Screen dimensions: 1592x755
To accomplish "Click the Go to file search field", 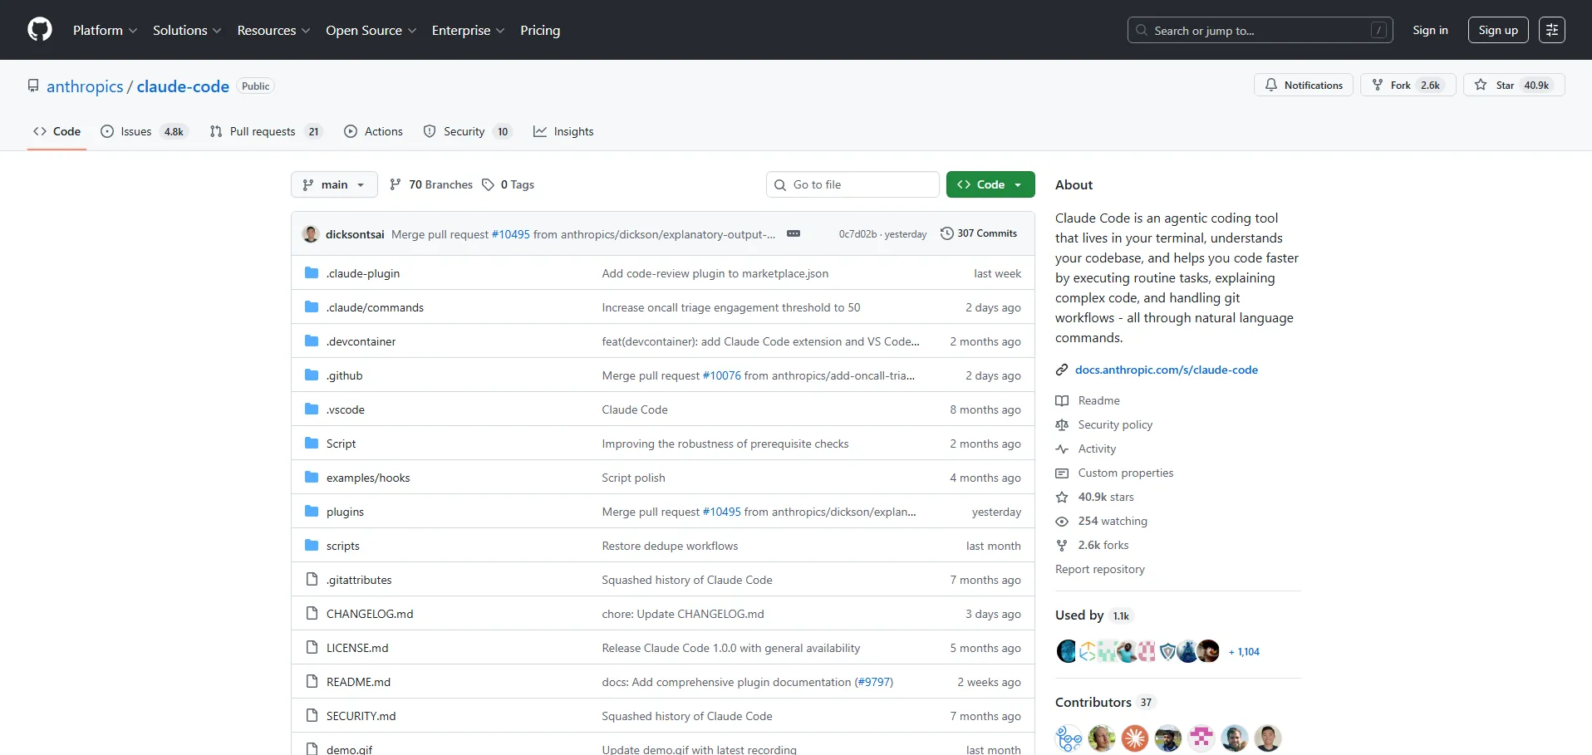I will tap(853, 184).
